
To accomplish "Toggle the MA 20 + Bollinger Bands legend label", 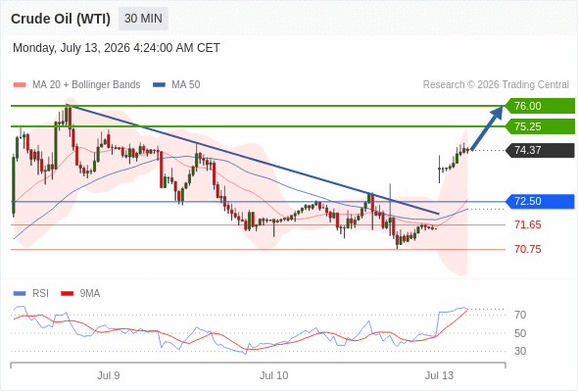I will point(86,85).
